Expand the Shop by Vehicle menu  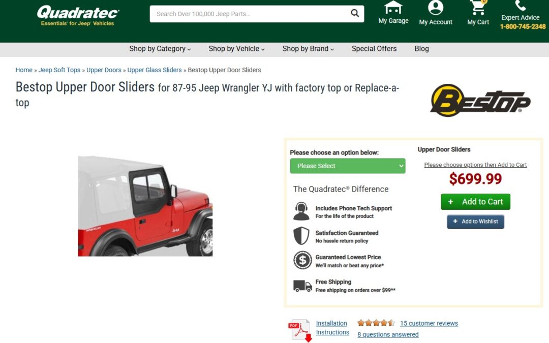click(237, 49)
